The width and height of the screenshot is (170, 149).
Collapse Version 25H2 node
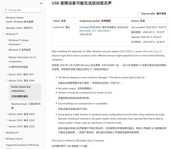pyautogui.click(x=7, y=80)
